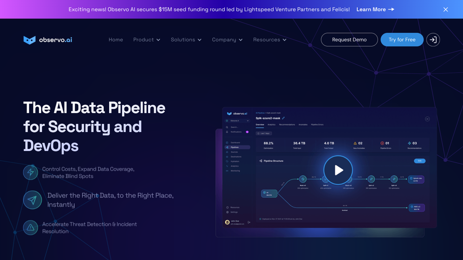Image resolution: width=463 pixels, height=260 pixels.
Task: Select Anomalies tab in dashboard preview
Action: 303,125
